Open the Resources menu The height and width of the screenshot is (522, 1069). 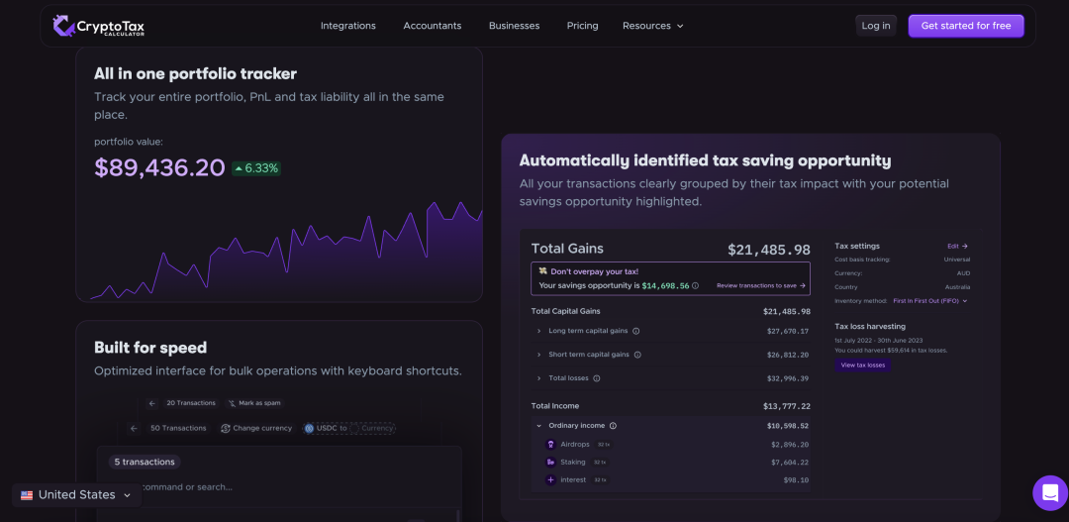coord(652,26)
